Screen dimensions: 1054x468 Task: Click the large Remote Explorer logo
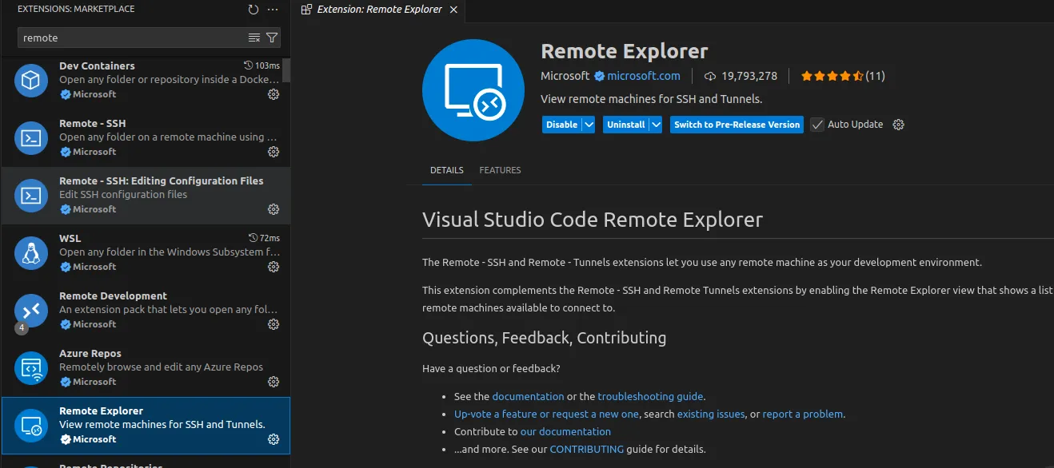(x=473, y=89)
